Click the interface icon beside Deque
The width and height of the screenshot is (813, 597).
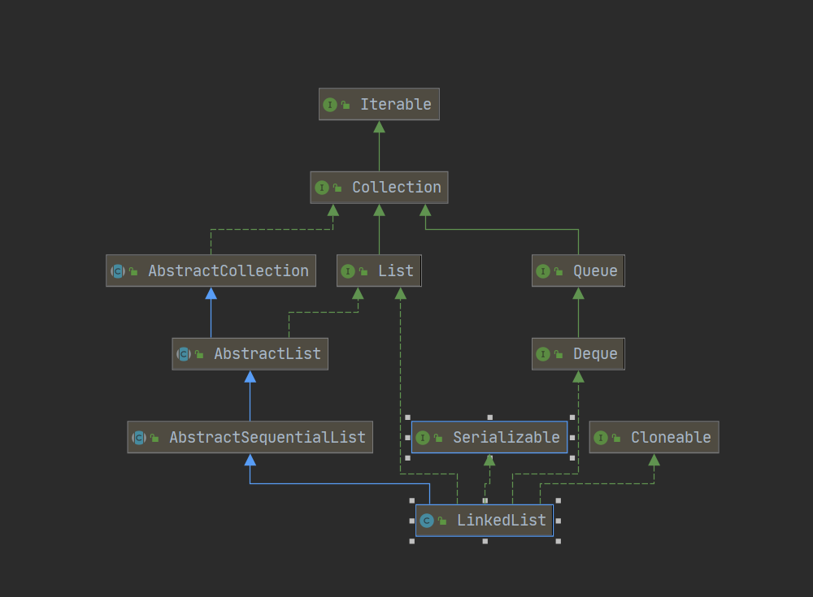(x=543, y=354)
